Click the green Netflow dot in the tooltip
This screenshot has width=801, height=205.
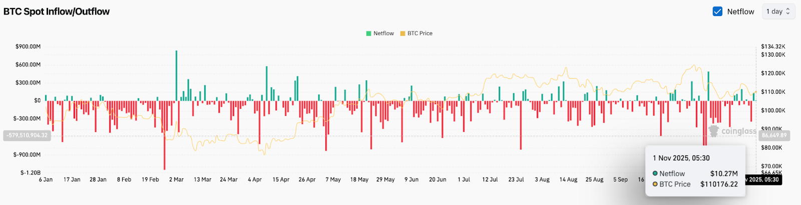pos(655,173)
